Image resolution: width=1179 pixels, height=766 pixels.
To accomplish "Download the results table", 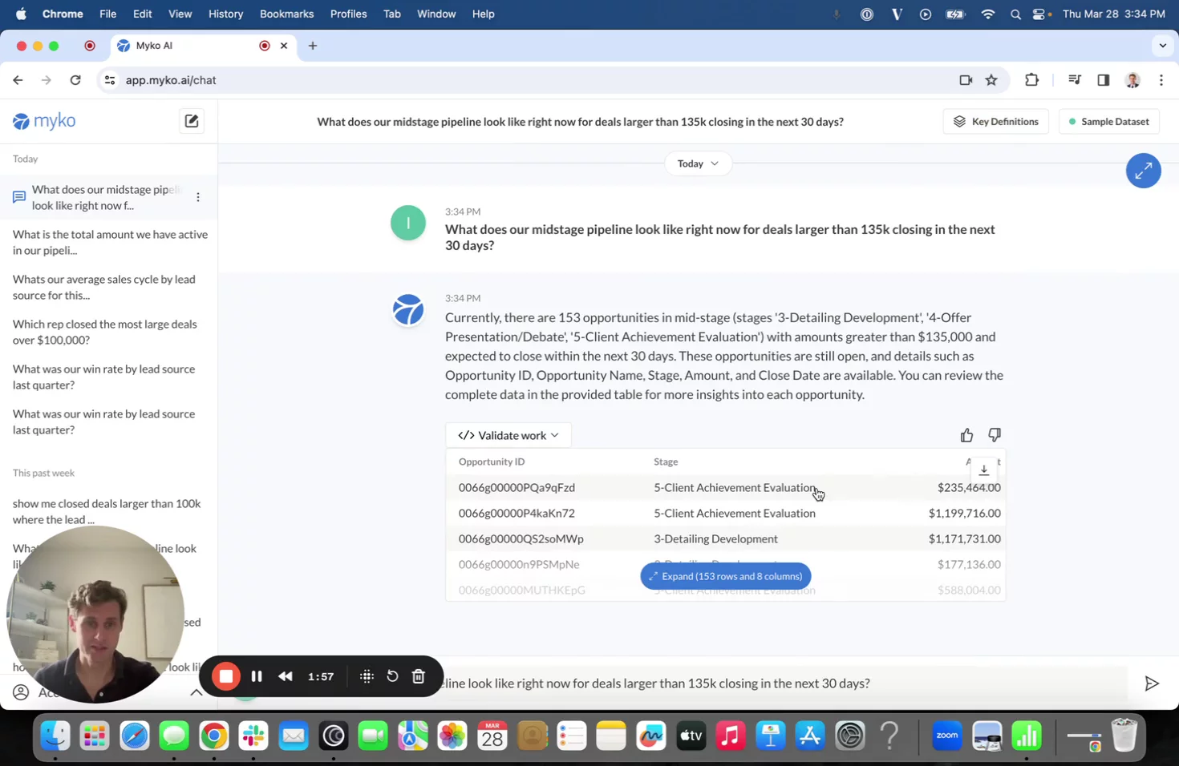I will point(983,470).
